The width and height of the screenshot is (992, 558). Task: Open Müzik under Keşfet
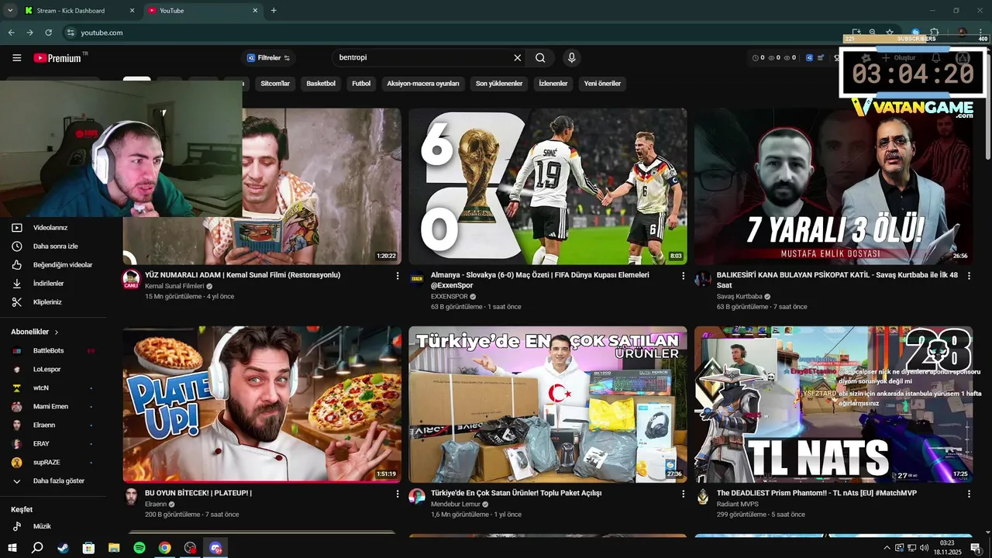click(x=54, y=526)
